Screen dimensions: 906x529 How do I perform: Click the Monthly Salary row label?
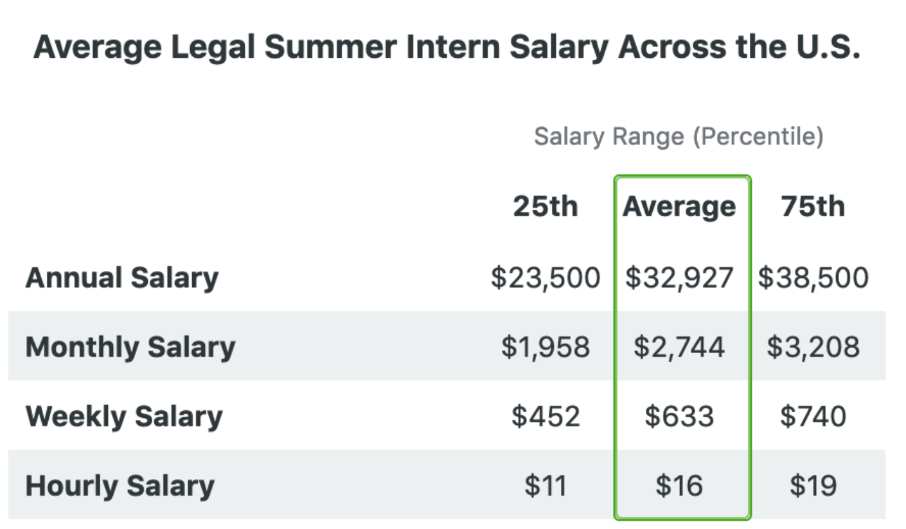pos(130,347)
